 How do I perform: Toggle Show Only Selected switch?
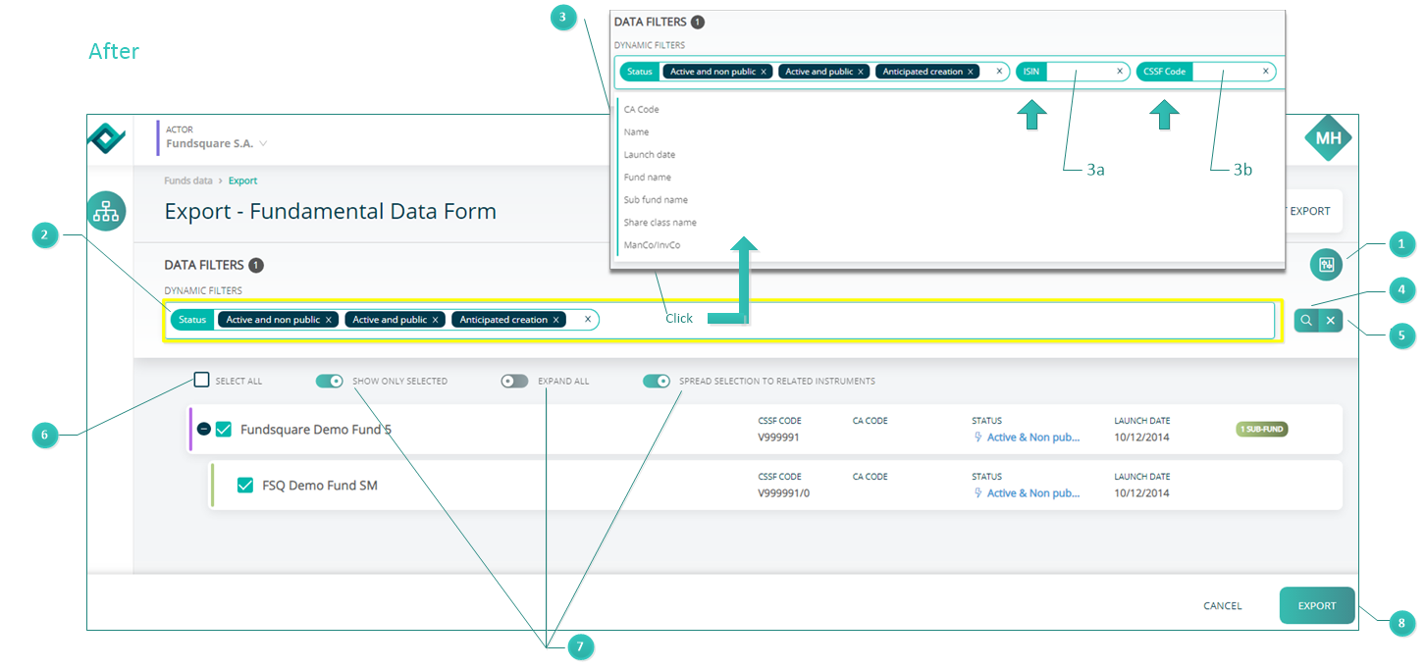coord(330,381)
